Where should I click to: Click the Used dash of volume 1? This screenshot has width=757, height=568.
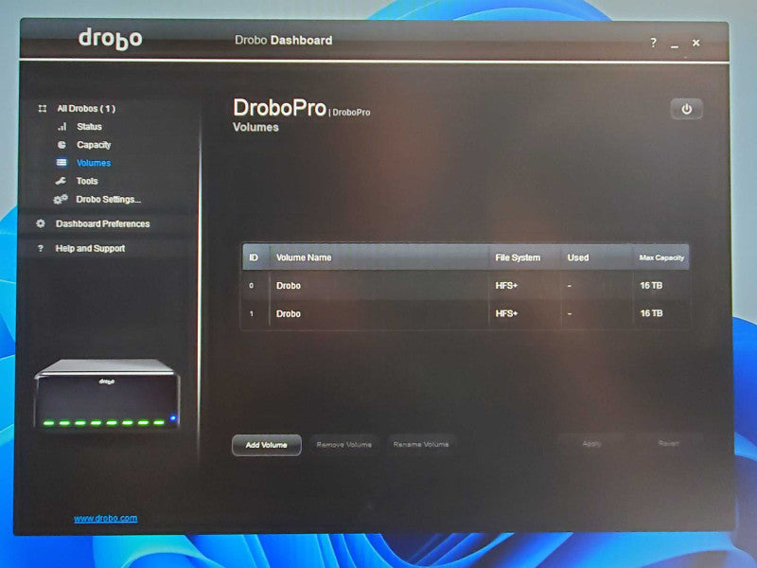tap(570, 314)
